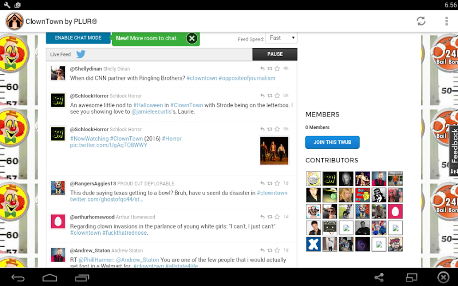Retweet SchlockHorror's Halloween nod tweet
Viewport: 458px width, 286px height.
pos(270,95)
